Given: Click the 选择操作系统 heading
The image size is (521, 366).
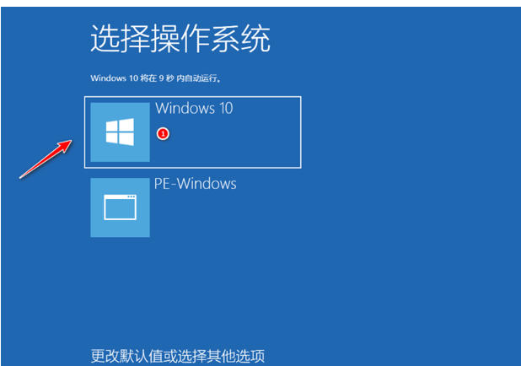Looking at the screenshot, I should [180, 38].
